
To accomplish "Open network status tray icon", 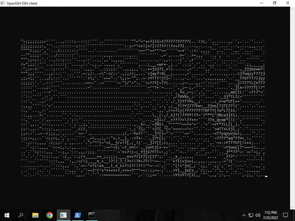I will (251, 215).
